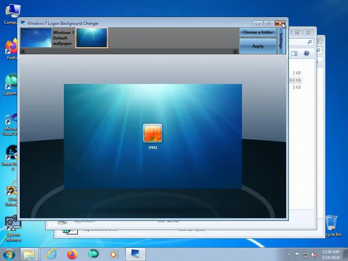
Task: Open the Supermium desktop shortcut
Action: [10, 85]
